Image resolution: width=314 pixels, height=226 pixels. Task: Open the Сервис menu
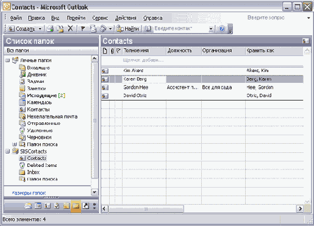tap(100, 18)
